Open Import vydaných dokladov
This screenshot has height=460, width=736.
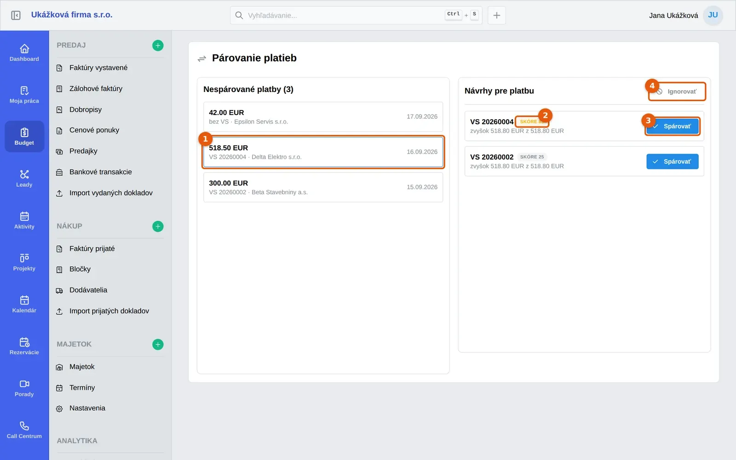[110, 193]
